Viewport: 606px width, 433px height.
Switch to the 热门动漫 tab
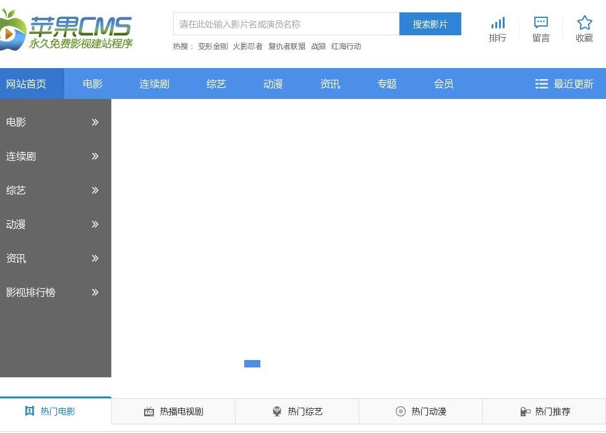(421, 411)
